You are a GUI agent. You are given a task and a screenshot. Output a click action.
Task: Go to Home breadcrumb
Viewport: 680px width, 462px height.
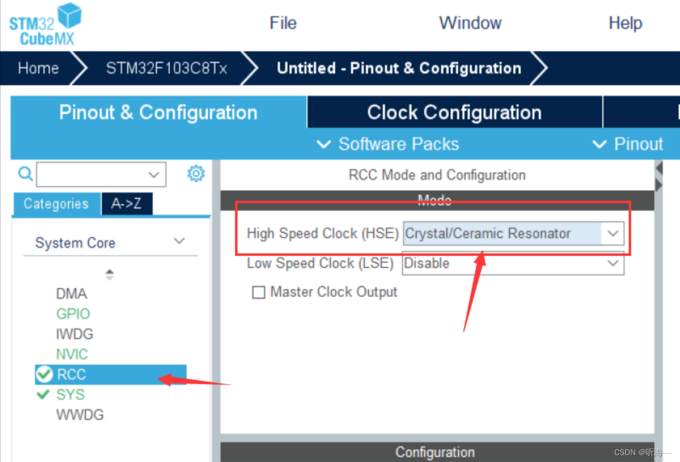click(38, 69)
